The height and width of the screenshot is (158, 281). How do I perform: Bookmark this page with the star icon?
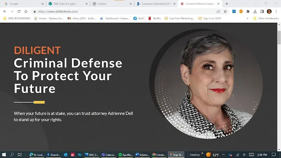(x=225, y=12)
